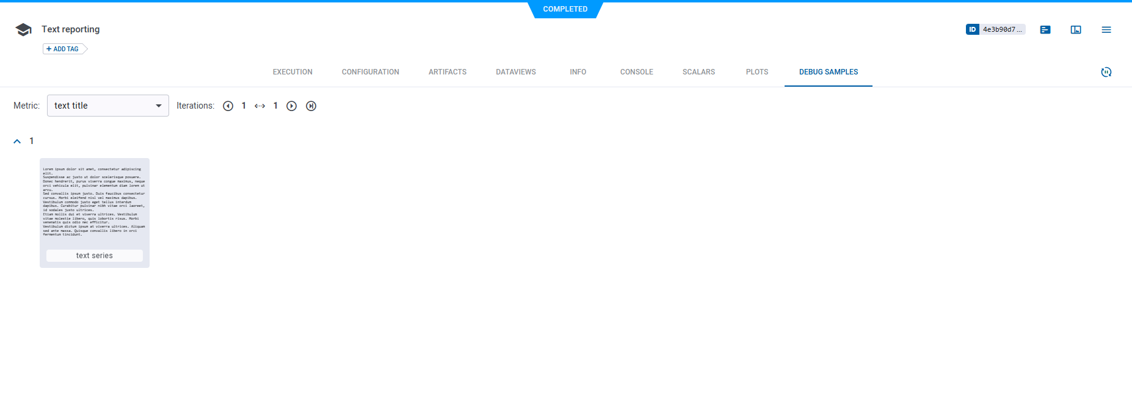The image size is (1132, 404).
Task: Switch to the Configuration tab
Action: click(370, 72)
